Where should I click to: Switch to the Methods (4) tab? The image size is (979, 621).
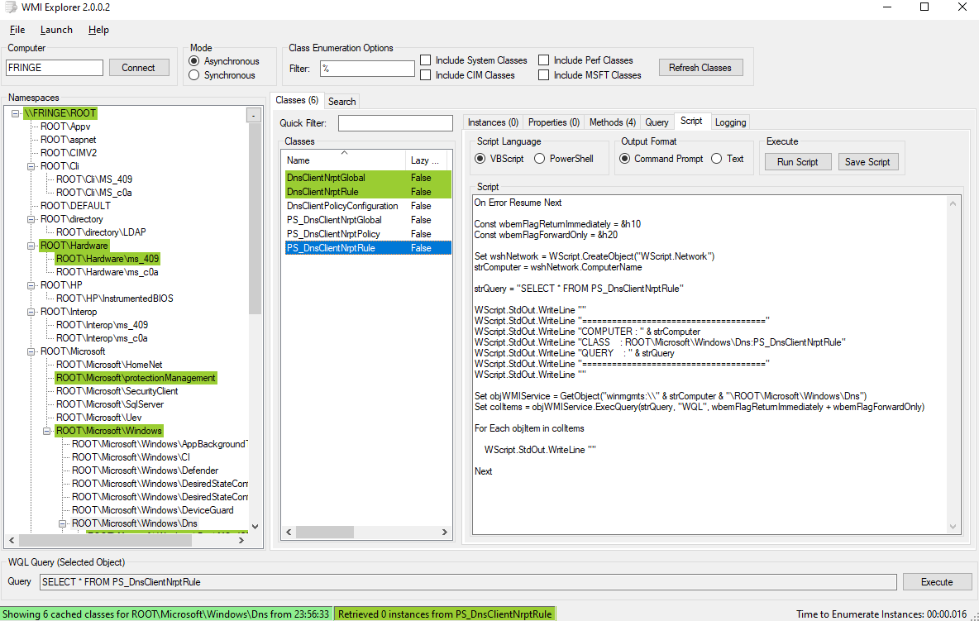(613, 122)
